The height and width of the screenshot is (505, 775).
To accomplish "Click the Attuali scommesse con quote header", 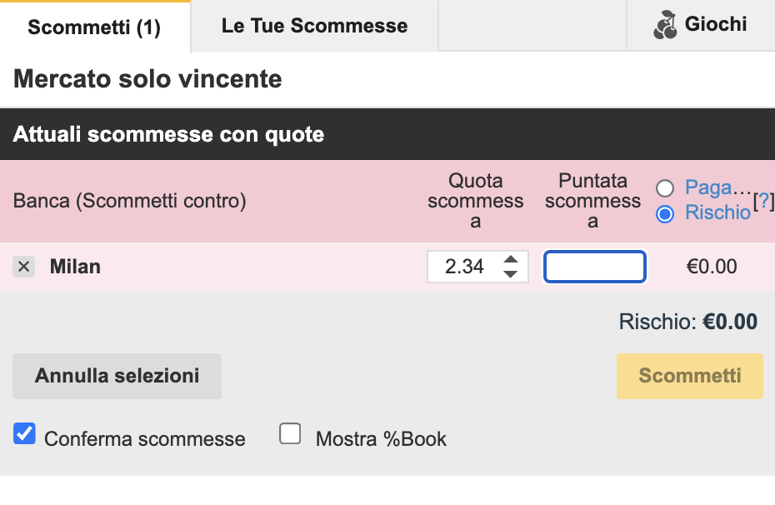I will click(x=168, y=134).
